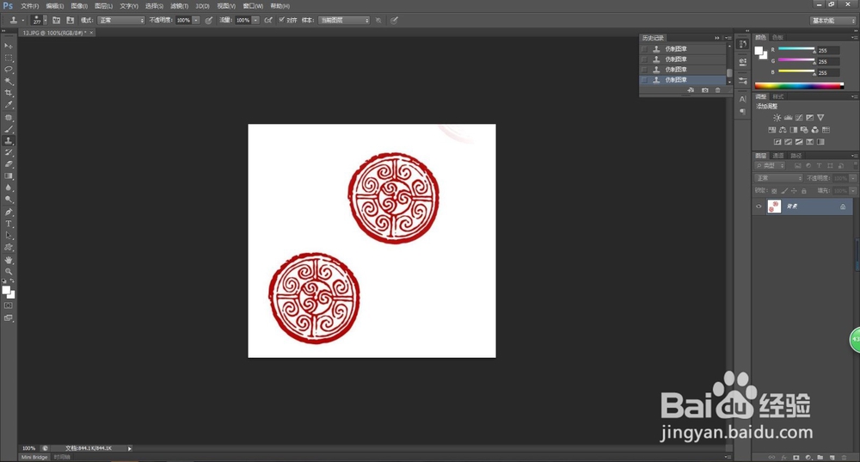Open the 流量 flow slider arrow
Viewport: 860px width, 462px height.
(255, 21)
